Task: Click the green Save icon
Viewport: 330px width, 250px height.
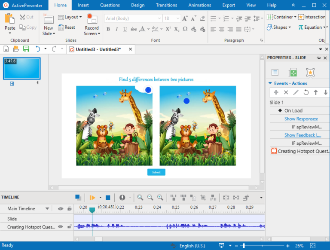Action: tap(26, 49)
